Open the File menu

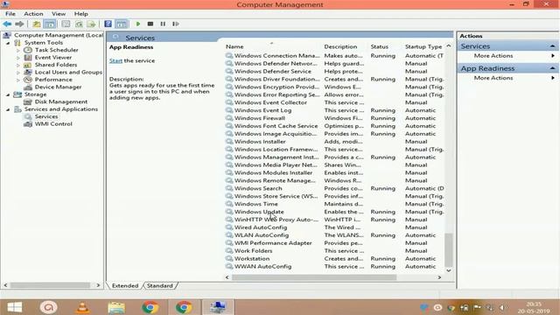[10, 14]
